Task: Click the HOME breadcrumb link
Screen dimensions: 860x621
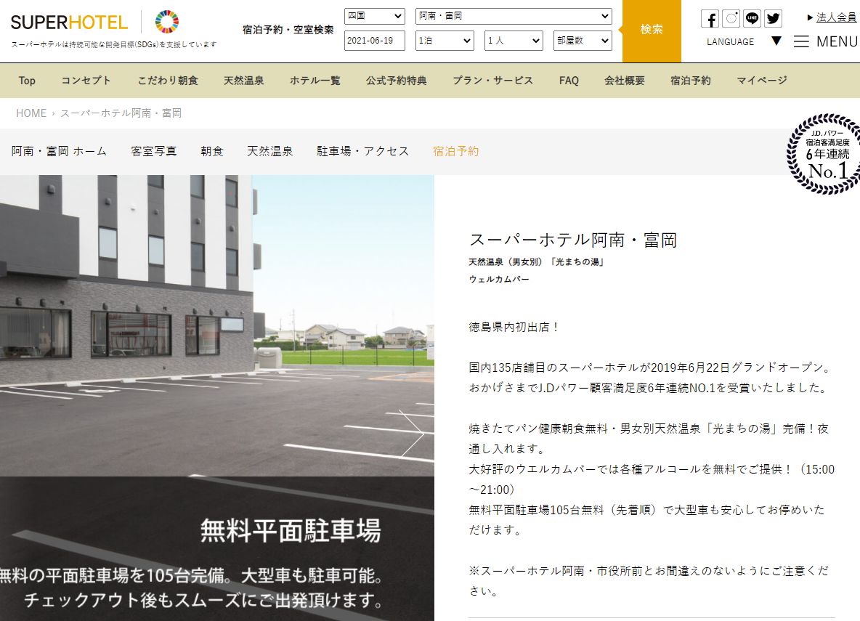Action: (31, 113)
